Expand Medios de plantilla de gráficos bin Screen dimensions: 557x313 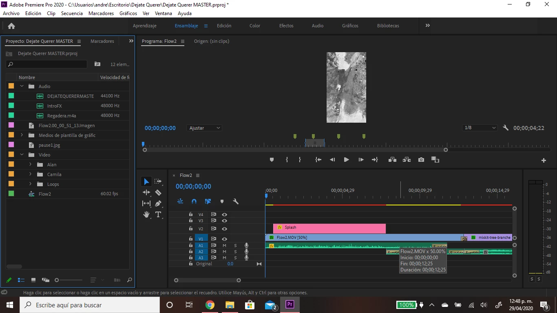pyautogui.click(x=22, y=135)
